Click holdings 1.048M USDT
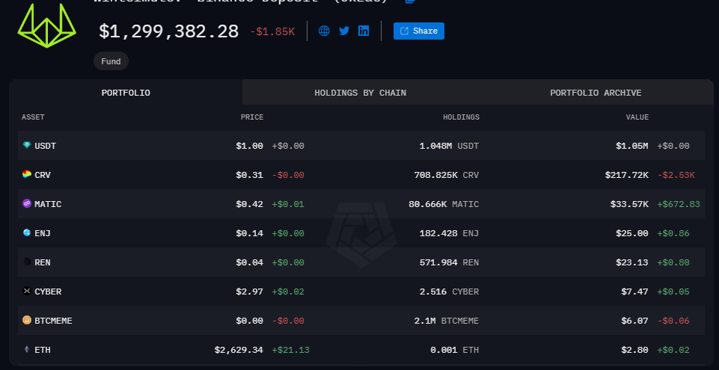The width and height of the screenshot is (719, 370). point(449,146)
